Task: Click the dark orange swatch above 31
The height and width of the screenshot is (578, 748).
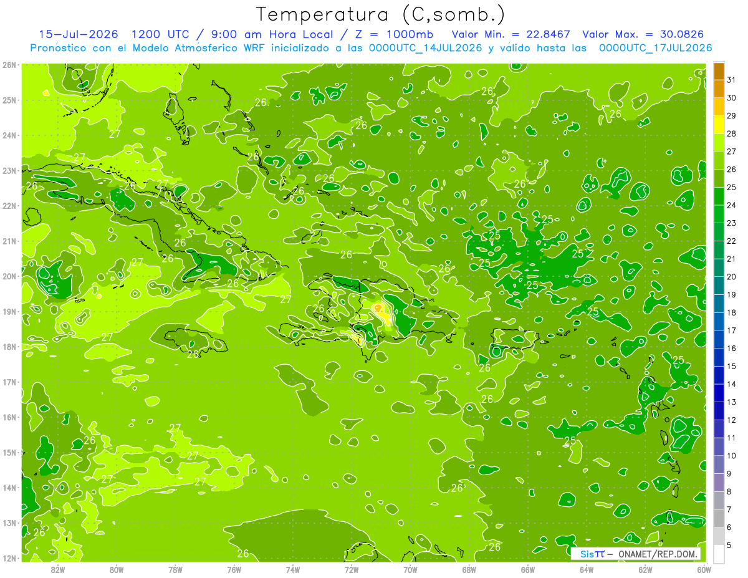Action: pos(719,71)
